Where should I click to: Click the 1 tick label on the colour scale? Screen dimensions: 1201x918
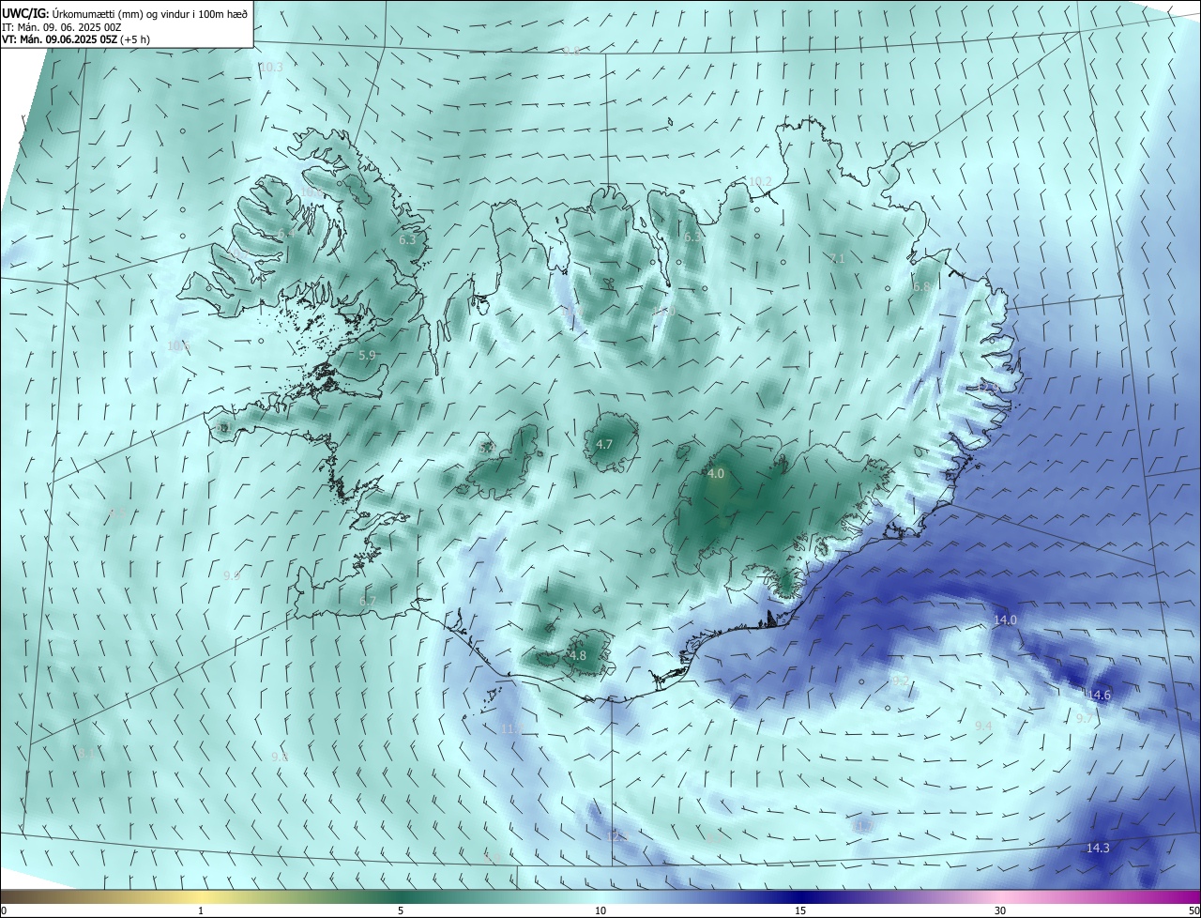pyautogui.click(x=201, y=910)
